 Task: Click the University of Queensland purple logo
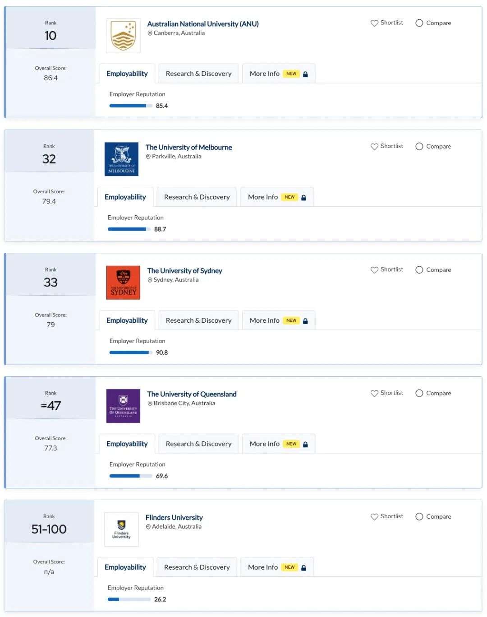[123, 406]
